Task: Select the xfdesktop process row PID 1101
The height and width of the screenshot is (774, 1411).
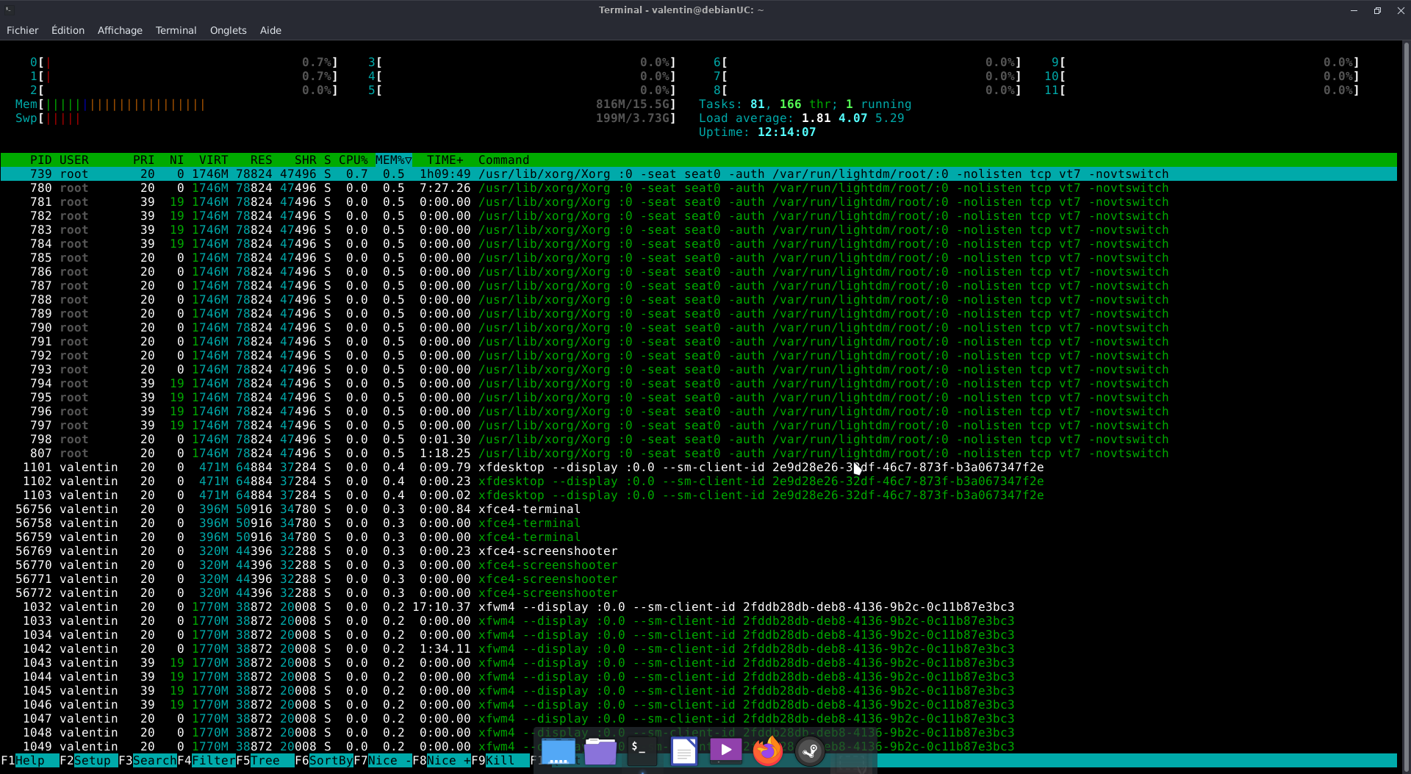Action: pyautogui.click(x=698, y=467)
